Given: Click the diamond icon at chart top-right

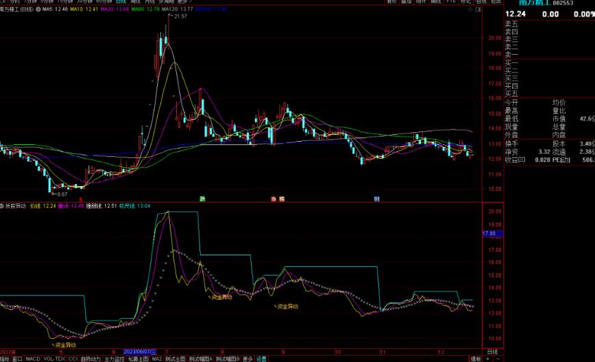Looking at the screenshot, I should pos(470,10).
